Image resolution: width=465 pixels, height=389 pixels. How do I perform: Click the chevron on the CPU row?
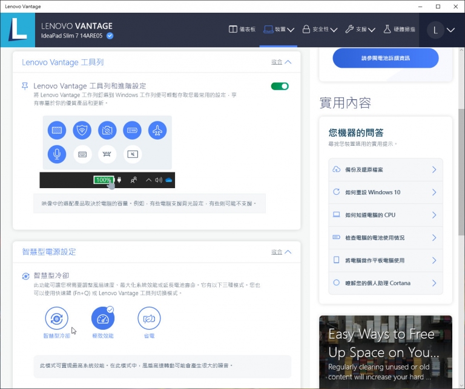tap(434, 215)
